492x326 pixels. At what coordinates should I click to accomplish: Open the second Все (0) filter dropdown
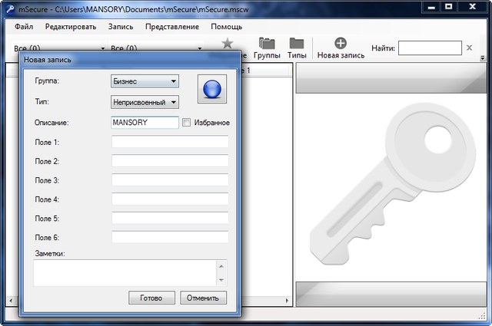point(156,48)
